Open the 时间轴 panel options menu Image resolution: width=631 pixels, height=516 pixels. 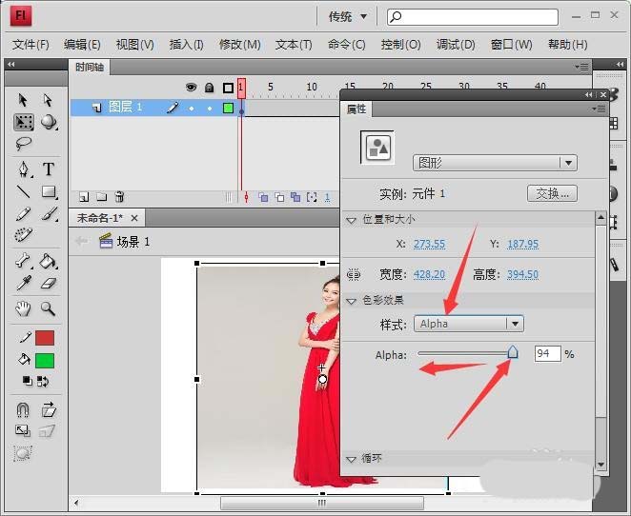pyautogui.click(x=581, y=67)
